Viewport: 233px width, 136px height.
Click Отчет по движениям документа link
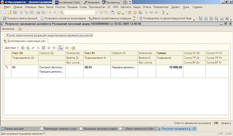pos(192,123)
